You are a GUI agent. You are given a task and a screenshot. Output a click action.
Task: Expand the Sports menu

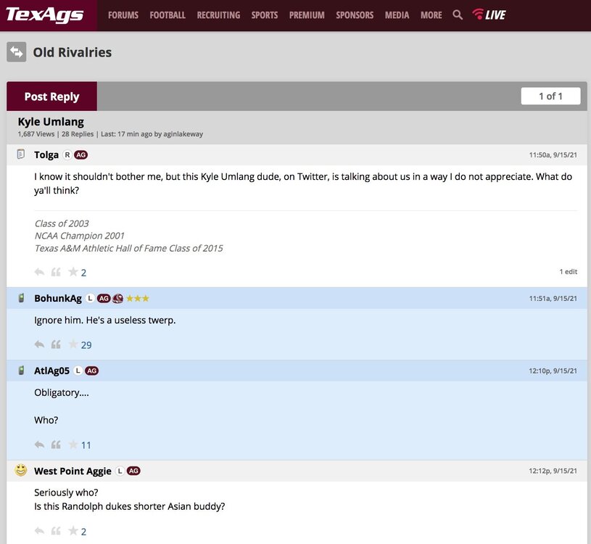[x=264, y=15]
